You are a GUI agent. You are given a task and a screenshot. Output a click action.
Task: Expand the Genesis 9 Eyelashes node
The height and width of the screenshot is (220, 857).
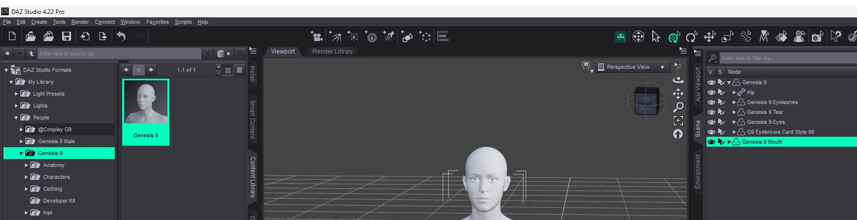pyautogui.click(x=734, y=102)
